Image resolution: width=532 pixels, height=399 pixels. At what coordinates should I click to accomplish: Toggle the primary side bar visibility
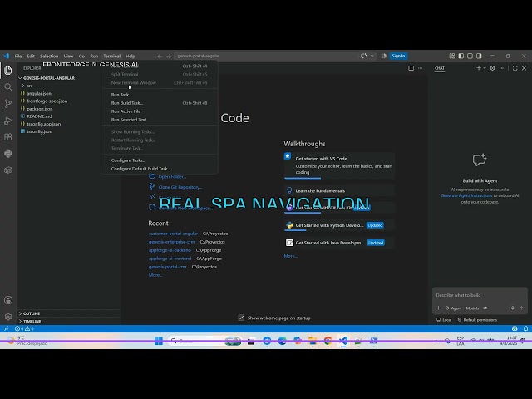click(x=461, y=56)
